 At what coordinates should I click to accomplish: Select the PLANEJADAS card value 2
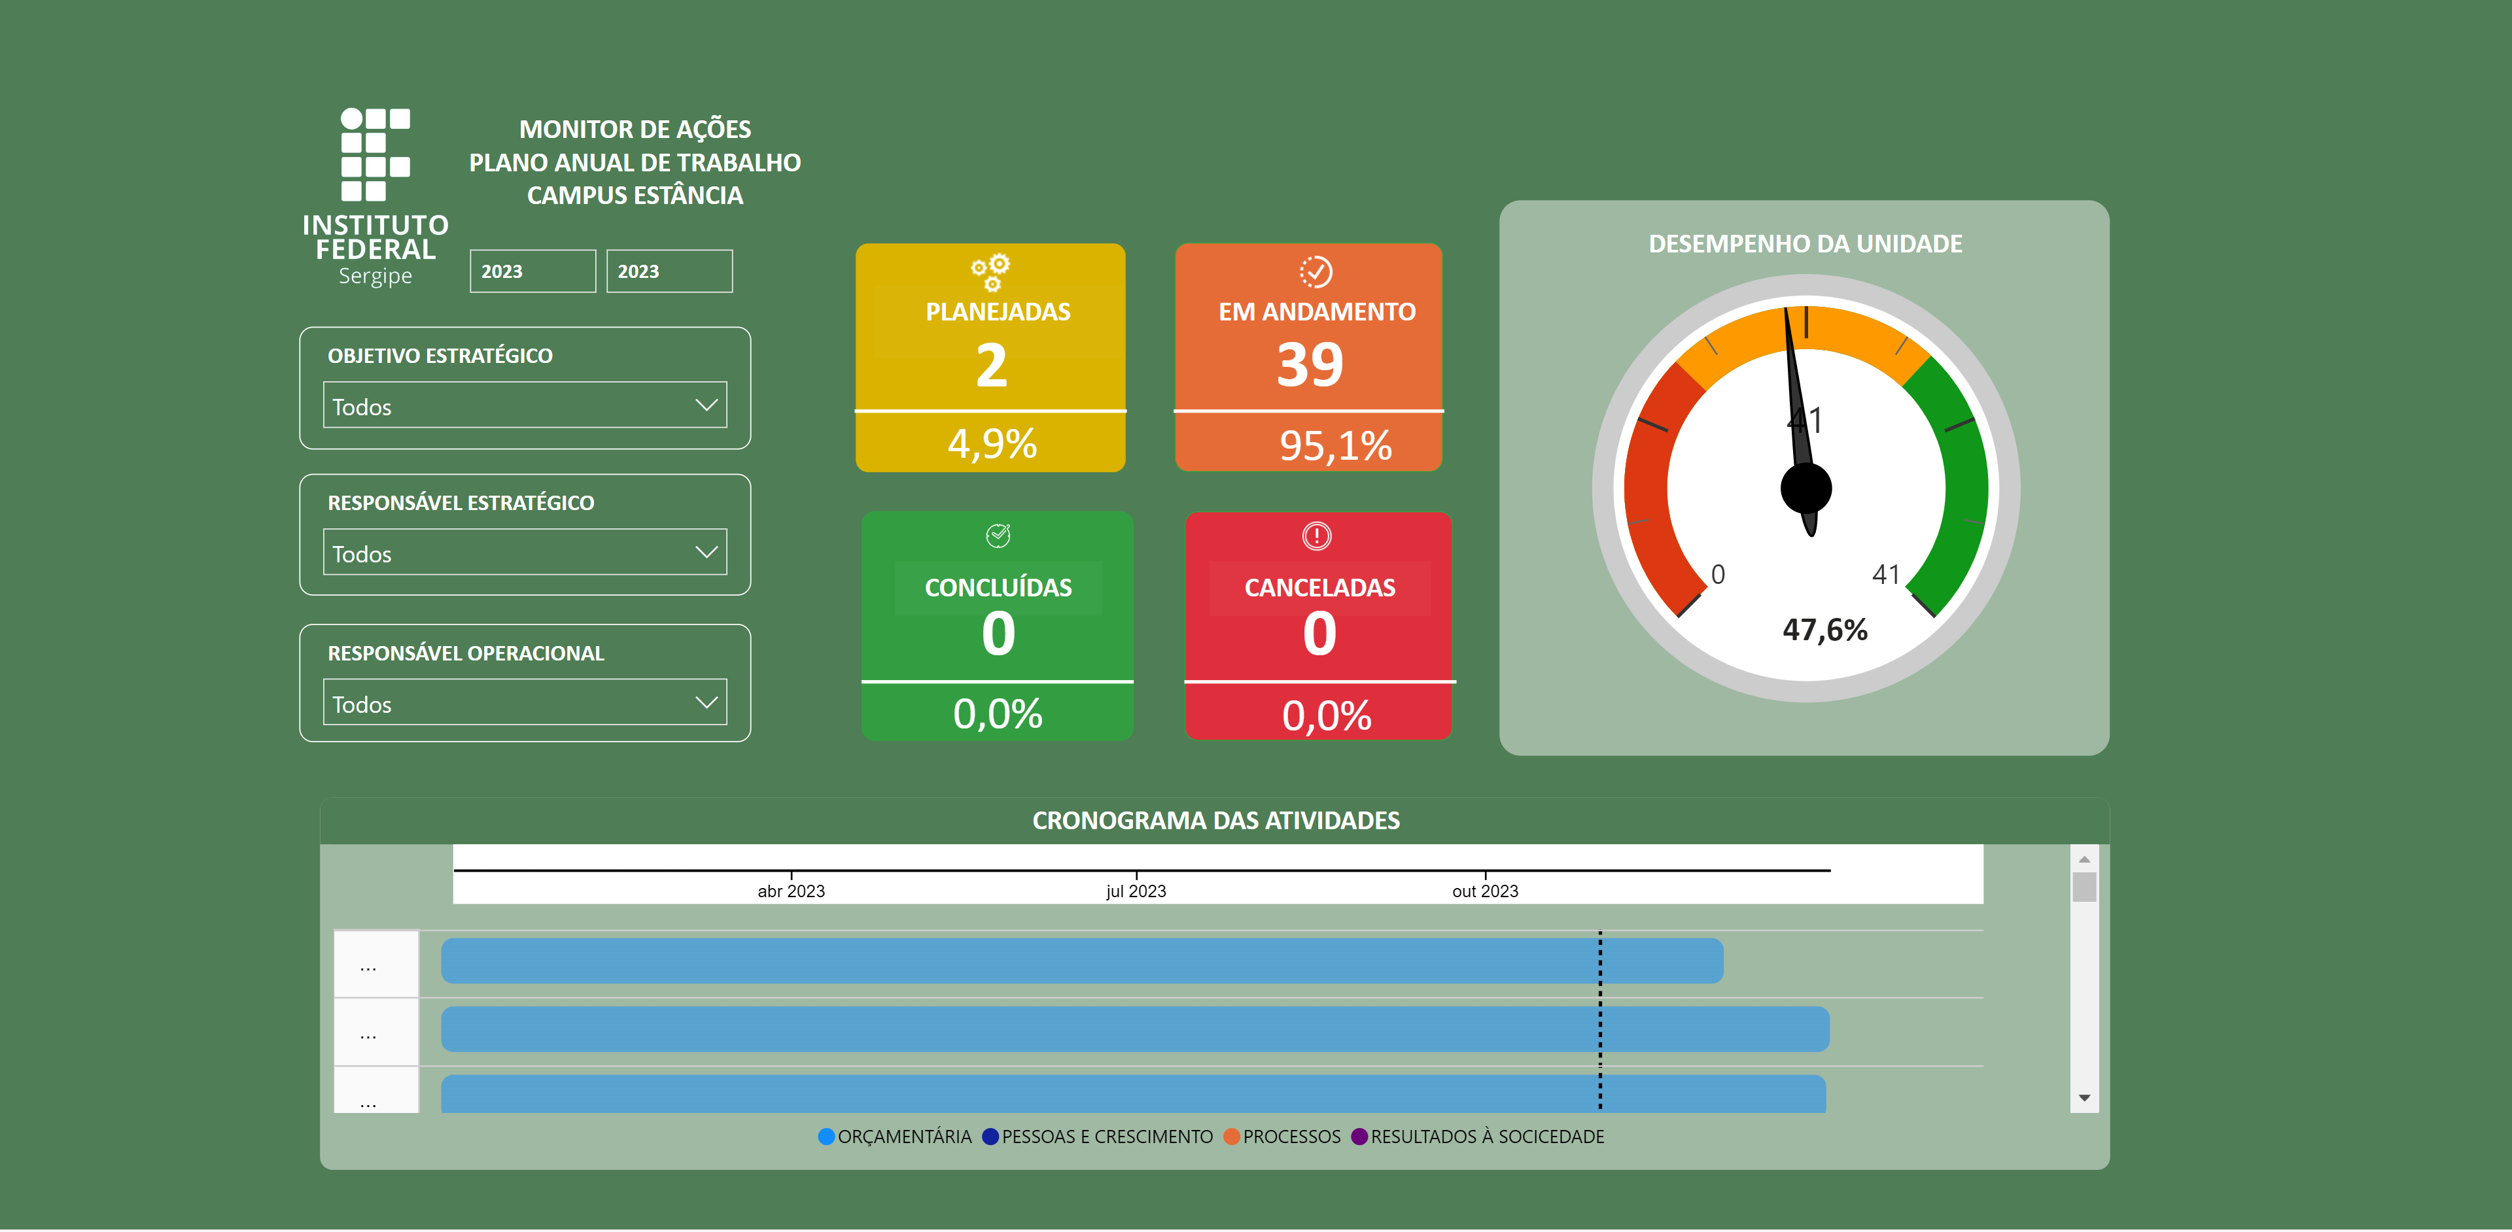(991, 366)
